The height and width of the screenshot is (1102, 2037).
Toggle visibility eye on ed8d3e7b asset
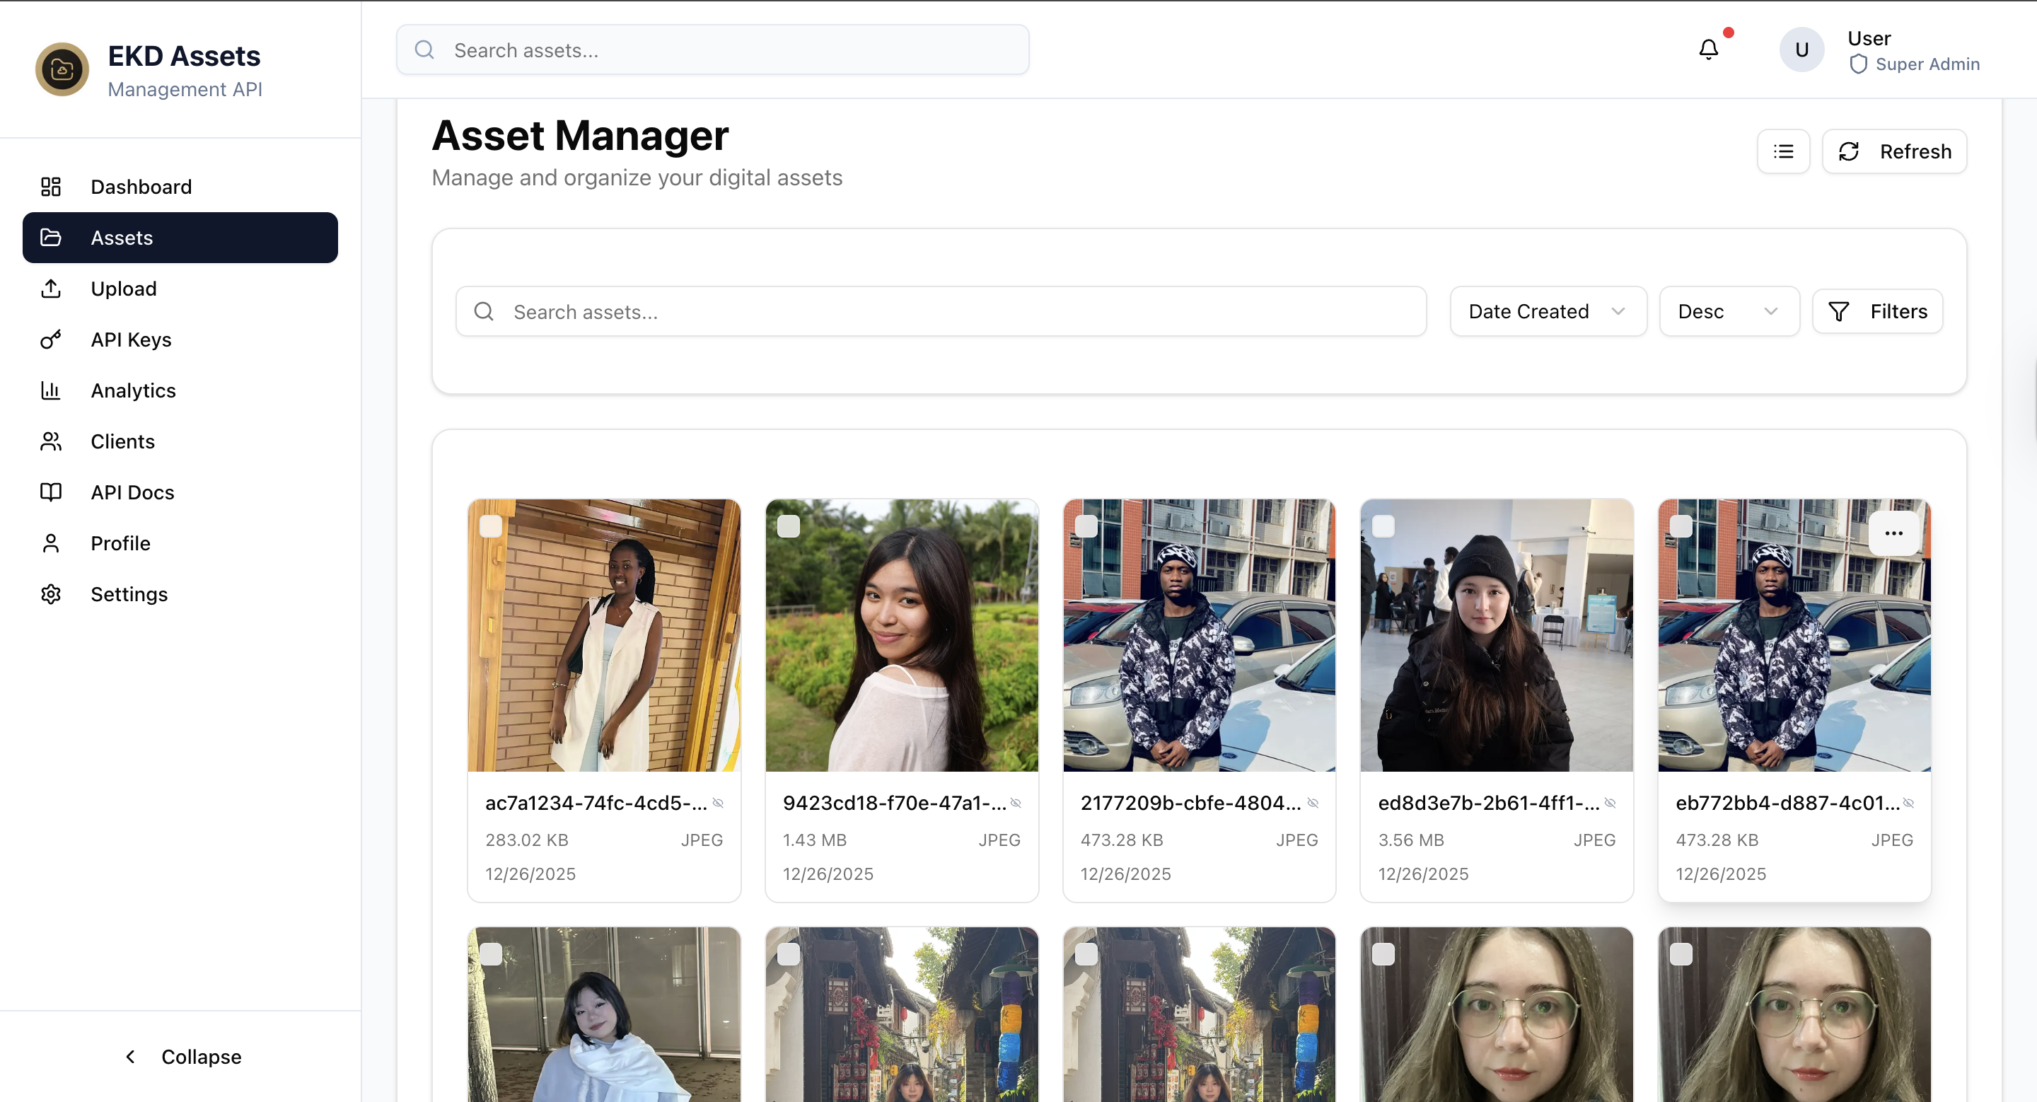point(1610,804)
